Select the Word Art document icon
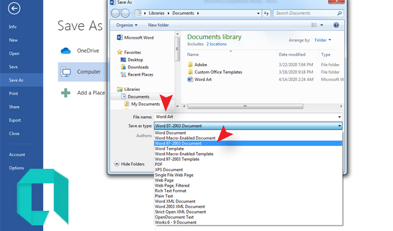 point(190,79)
